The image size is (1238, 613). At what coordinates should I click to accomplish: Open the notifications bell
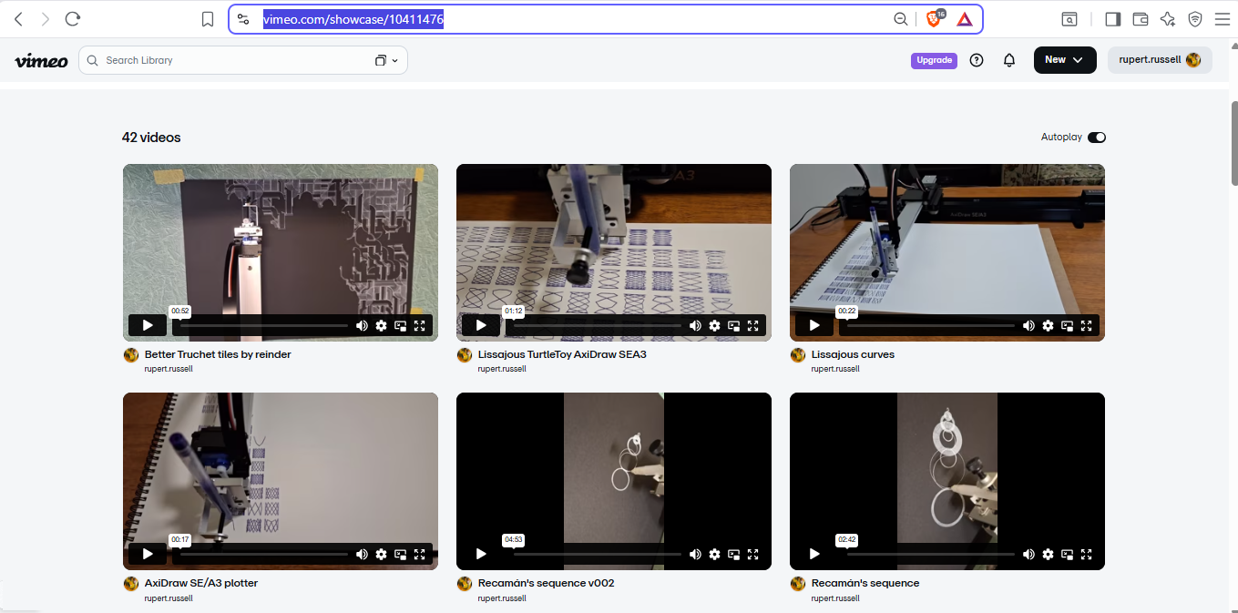coord(1008,60)
